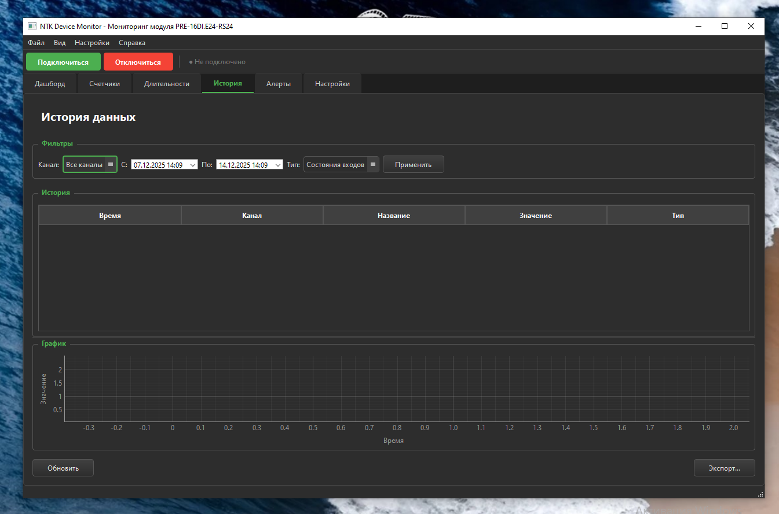
Task: Open the Файл menu
Action: [36, 43]
